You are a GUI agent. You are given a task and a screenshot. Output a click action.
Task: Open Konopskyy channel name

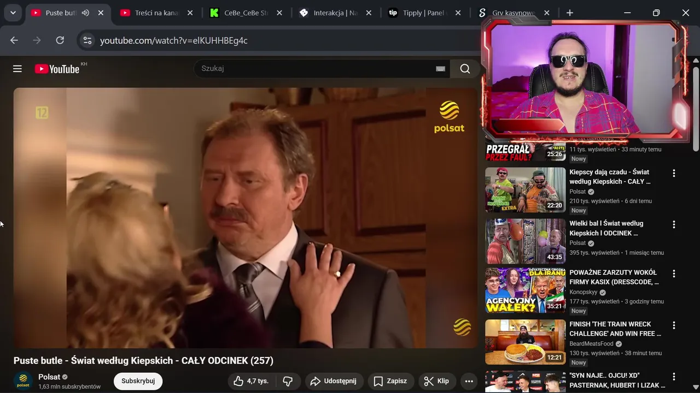584,292
